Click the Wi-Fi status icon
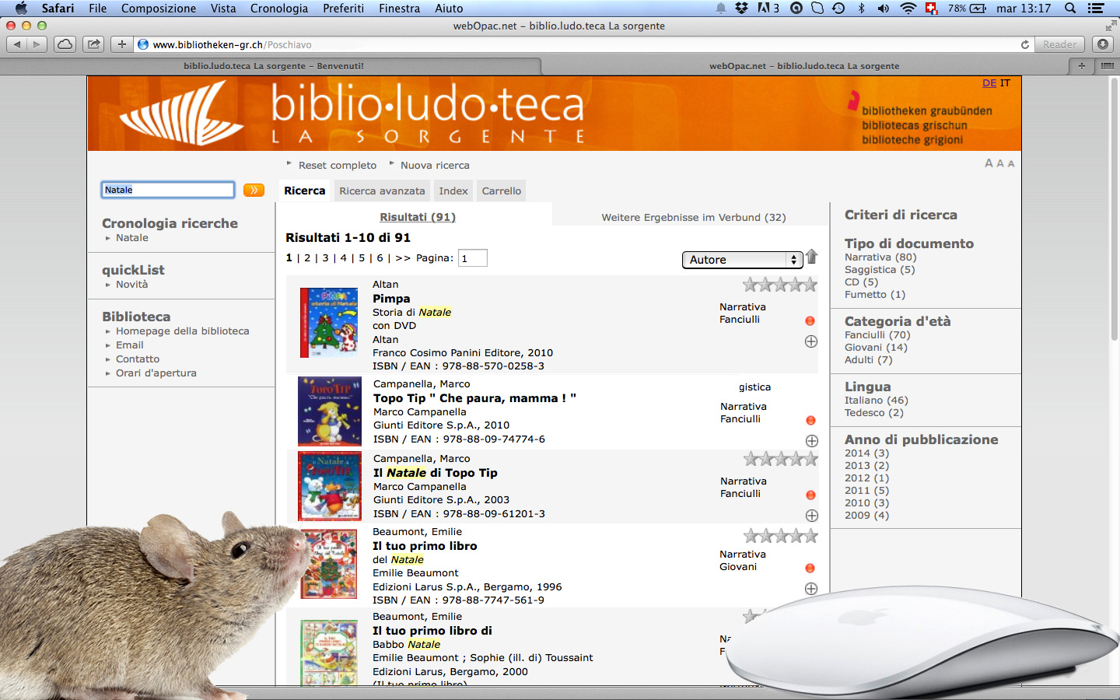The width and height of the screenshot is (1120, 700). click(908, 9)
